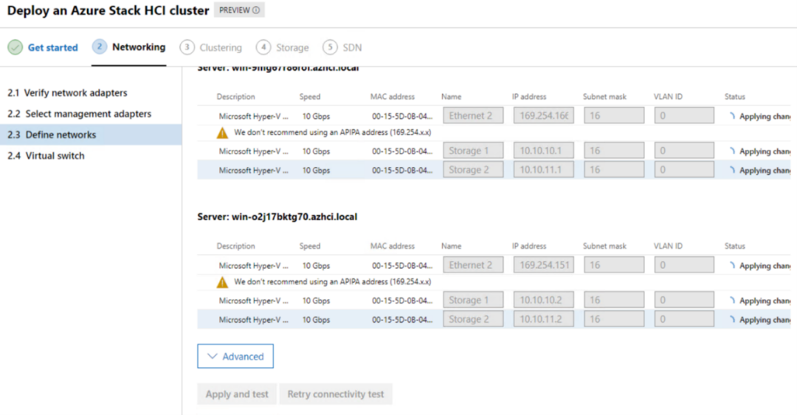Click the IP address field 10.10.11.2
The image size is (797, 415).
pos(544,319)
